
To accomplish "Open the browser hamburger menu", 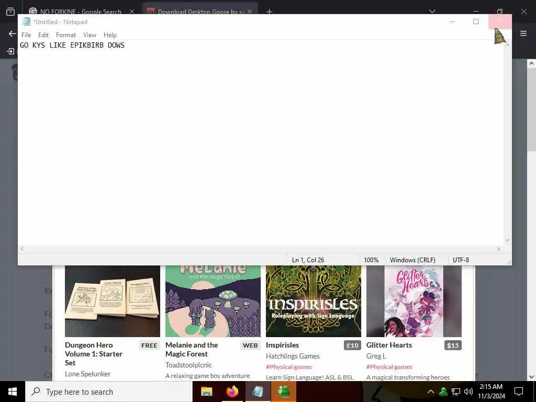I will click(x=523, y=33).
